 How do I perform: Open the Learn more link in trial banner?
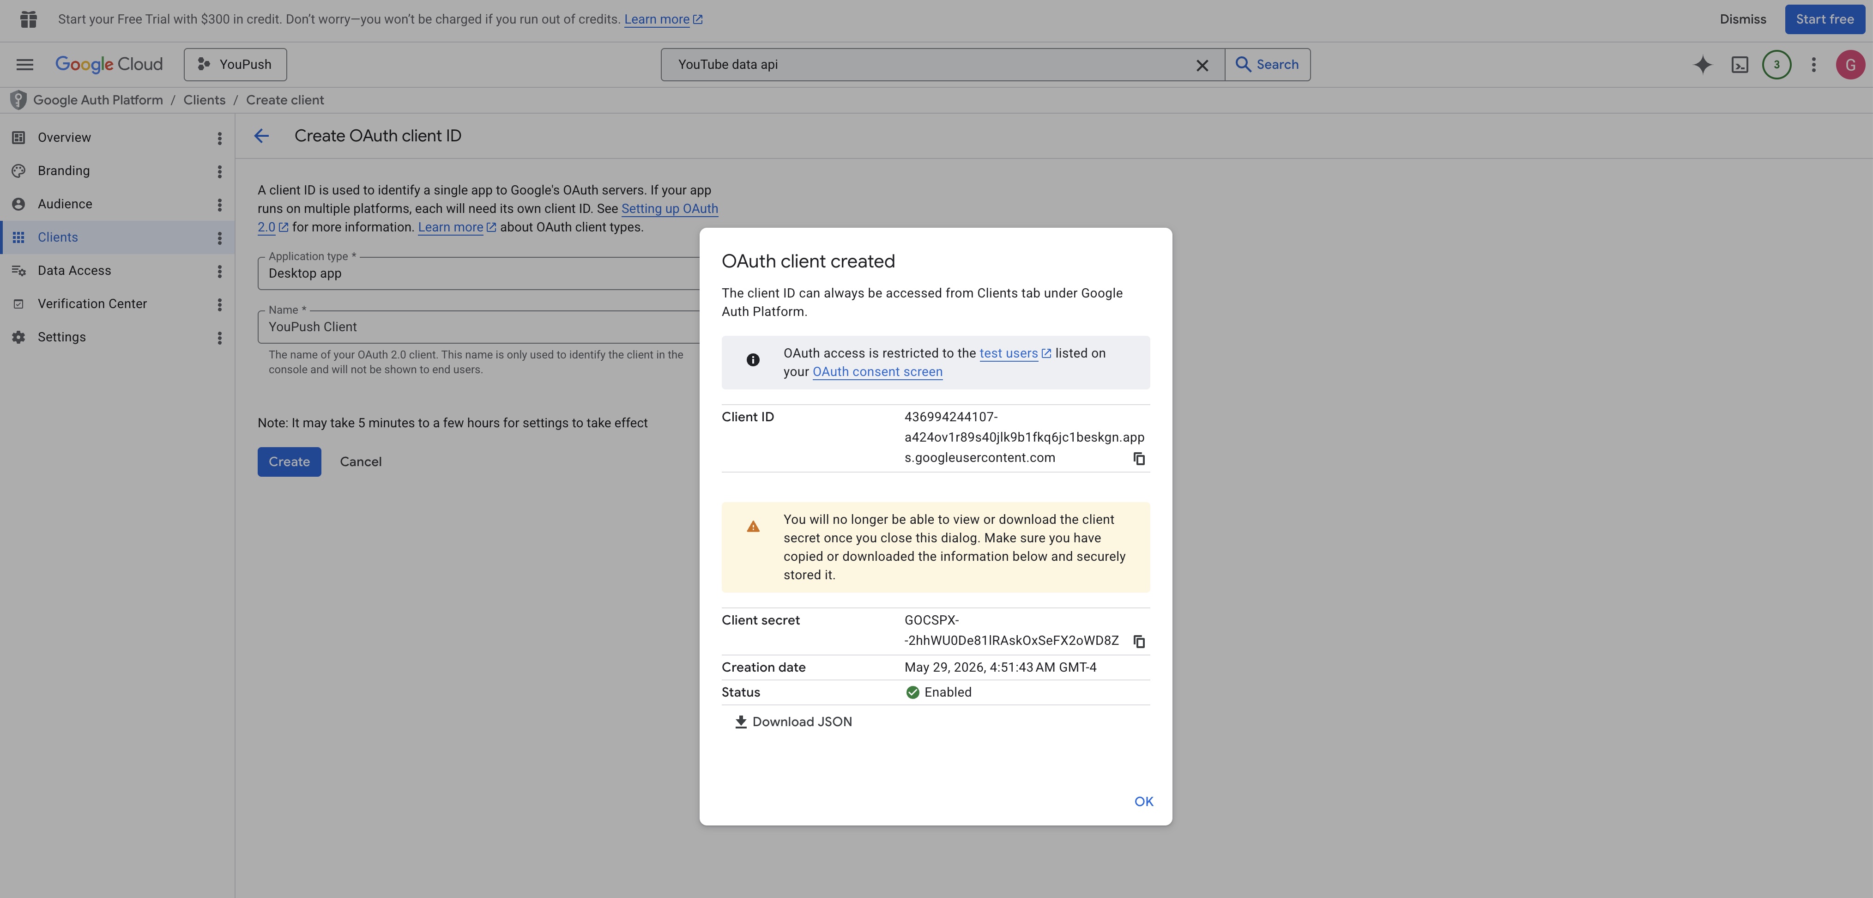[x=663, y=20]
